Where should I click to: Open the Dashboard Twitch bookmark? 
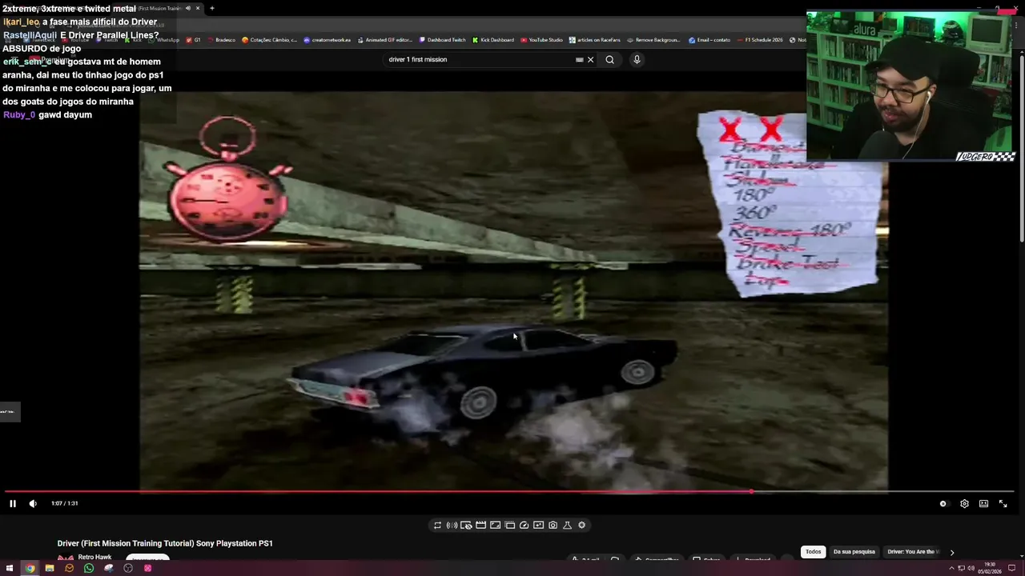click(x=442, y=40)
